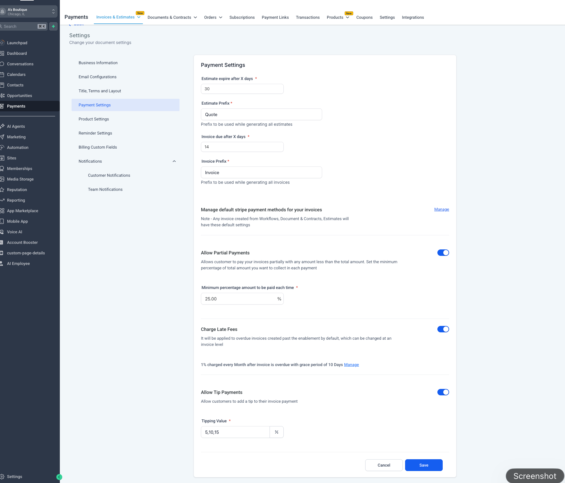Click the minimum percentage amount field
This screenshot has width=565, height=483.
tap(238, 299)
